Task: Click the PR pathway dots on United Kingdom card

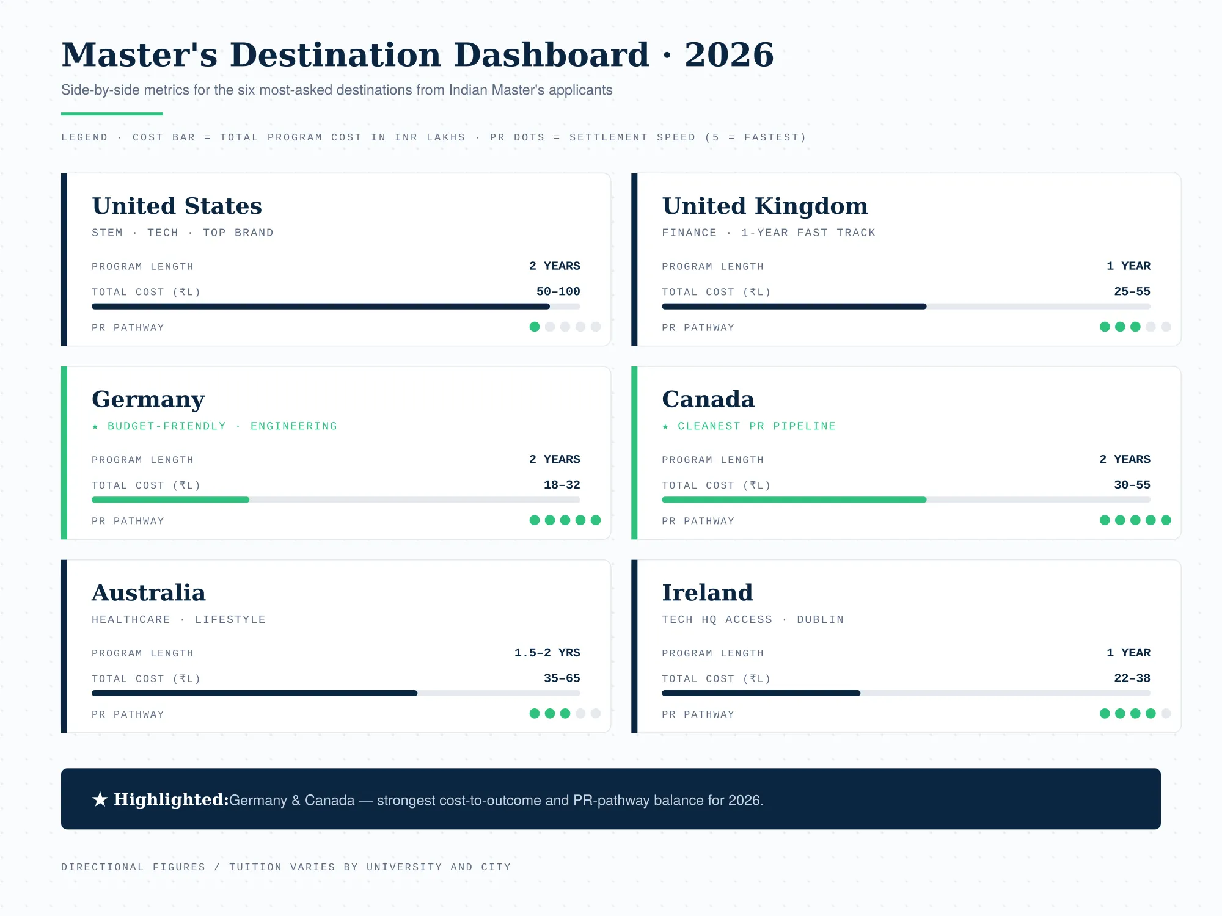Action: click(x=1135, y=327)
